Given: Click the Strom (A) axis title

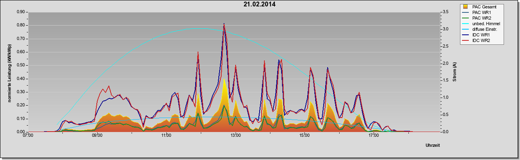Looking at the screenshot, I should (x=455, y=72).
